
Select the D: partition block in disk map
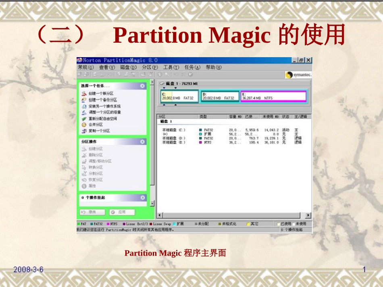pyautogui.click(x=220, y=96)
